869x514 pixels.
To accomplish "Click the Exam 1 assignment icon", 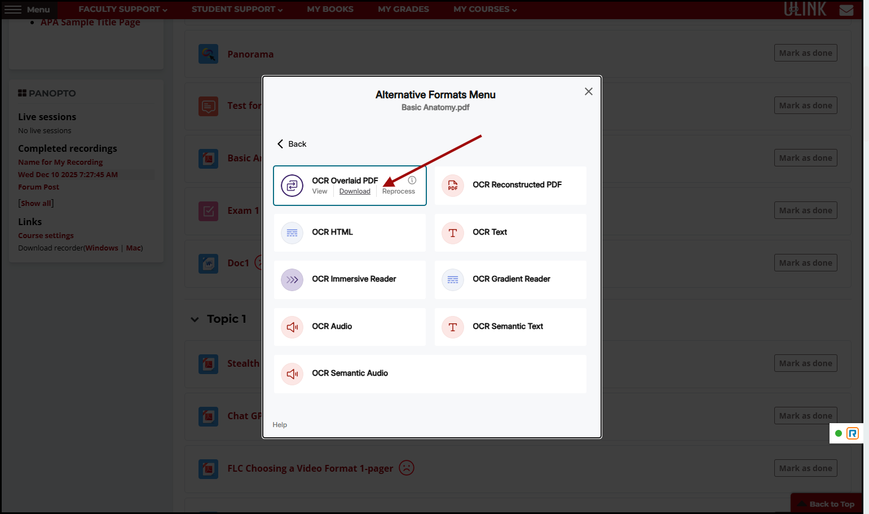I will coord(209,211).
